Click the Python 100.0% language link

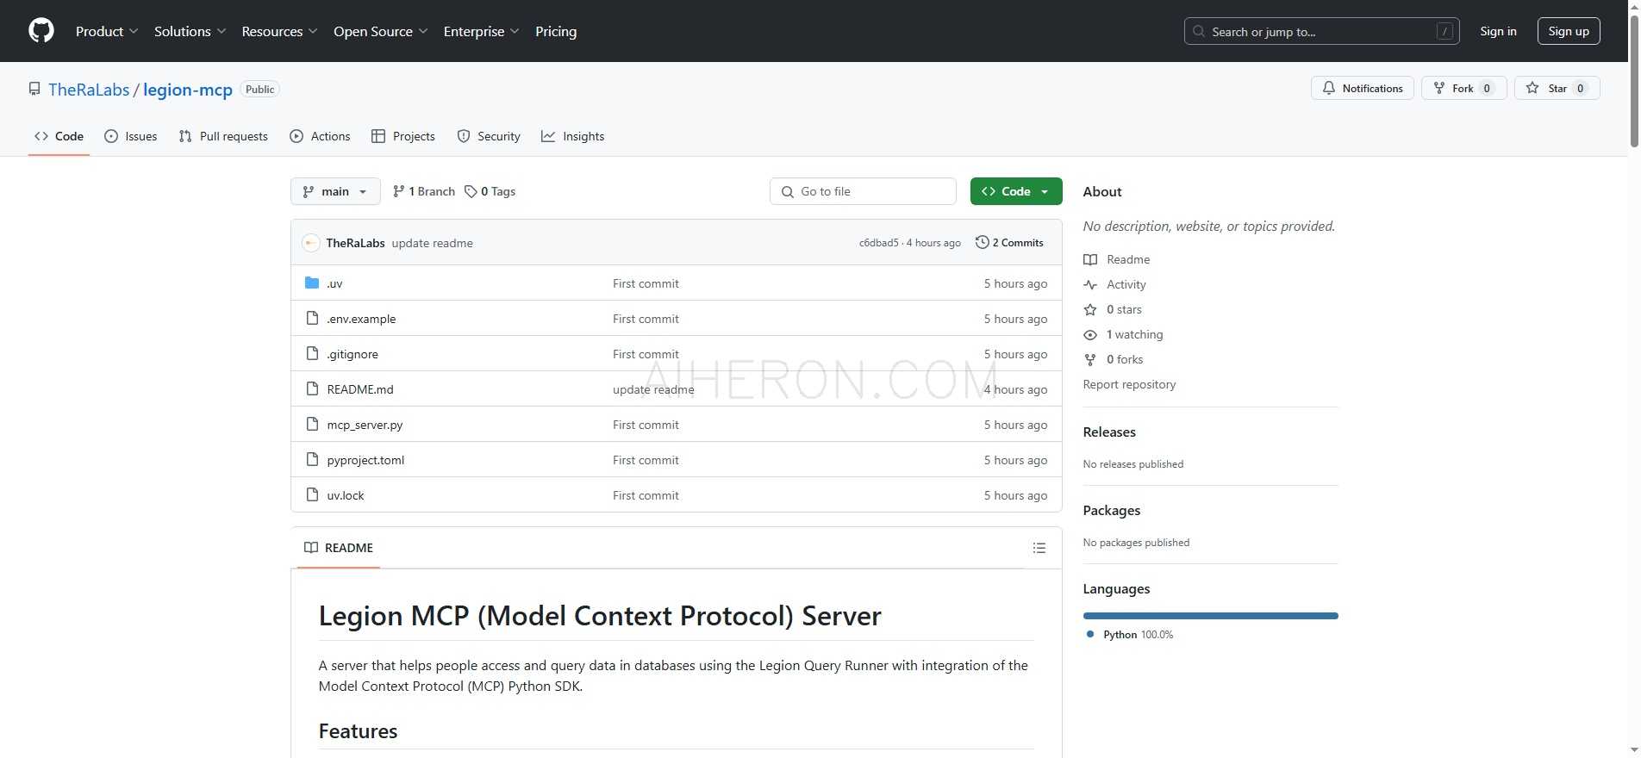tap(1130, 635)
